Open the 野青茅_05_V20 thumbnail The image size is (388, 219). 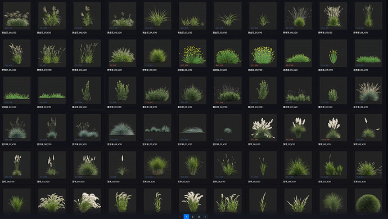[x=17, y=53]
